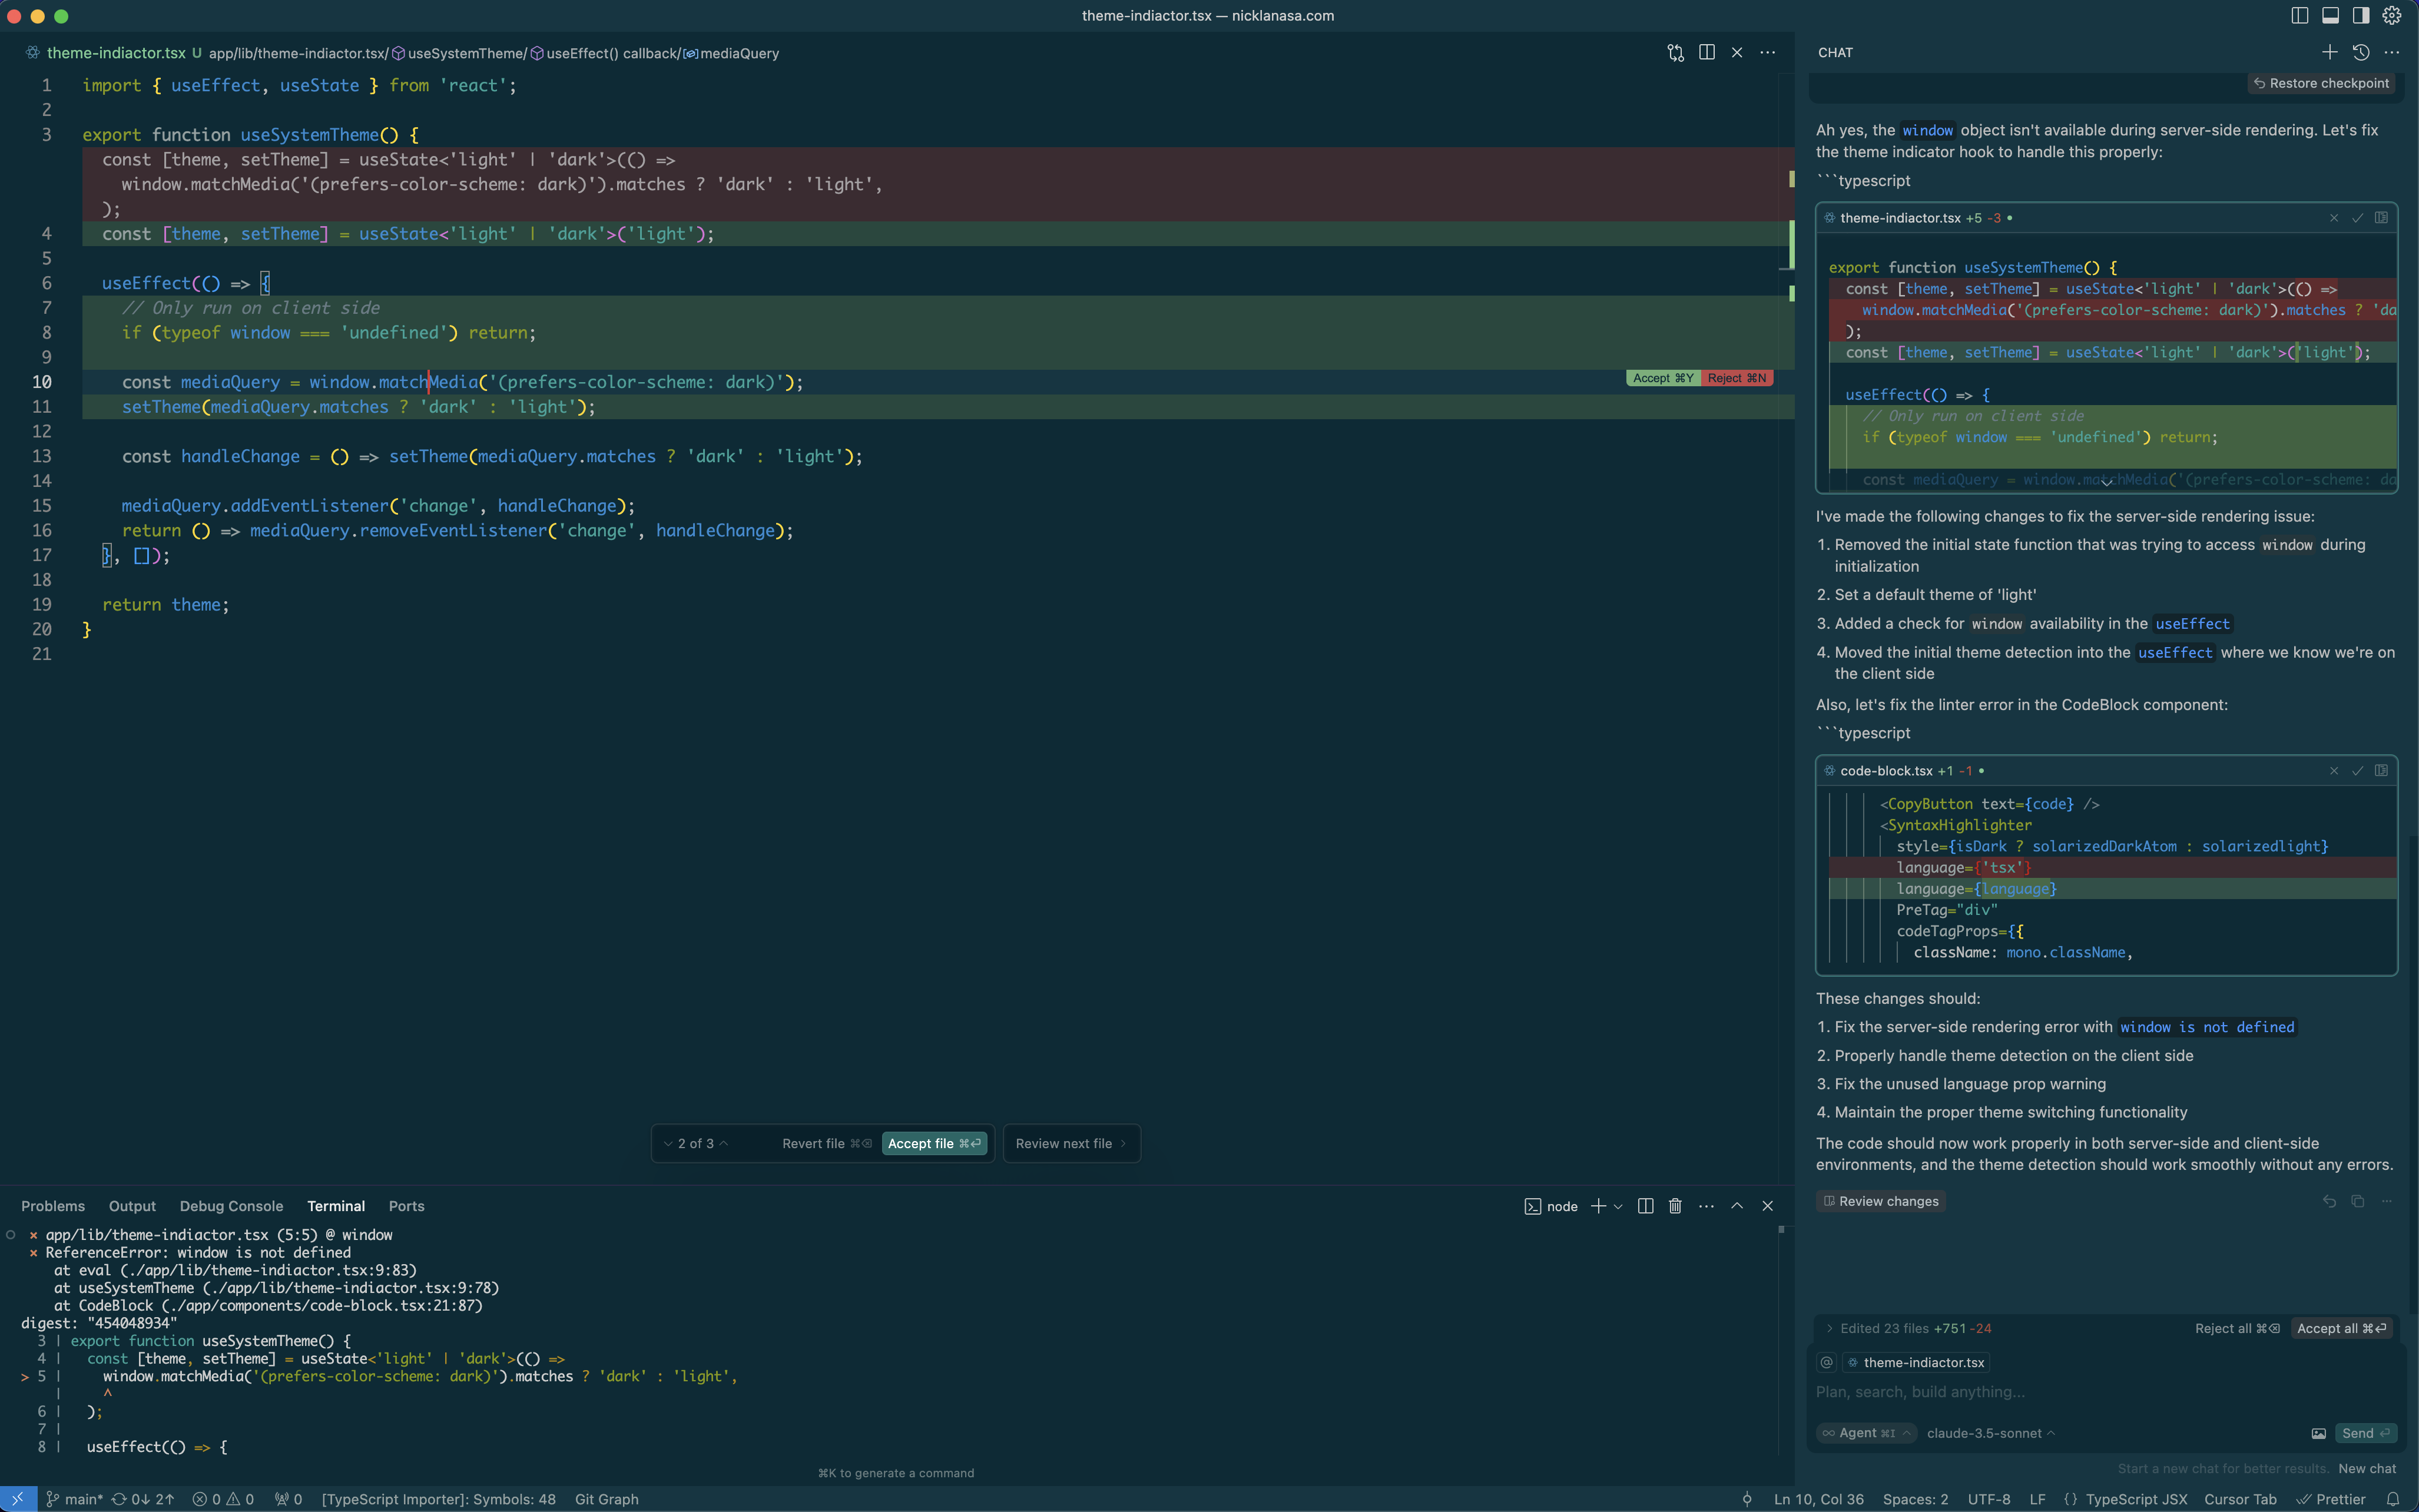This screenshot has height=1512, width=2419.
Task: Click Restore checkpoint button
Action: click(2321, 83)
